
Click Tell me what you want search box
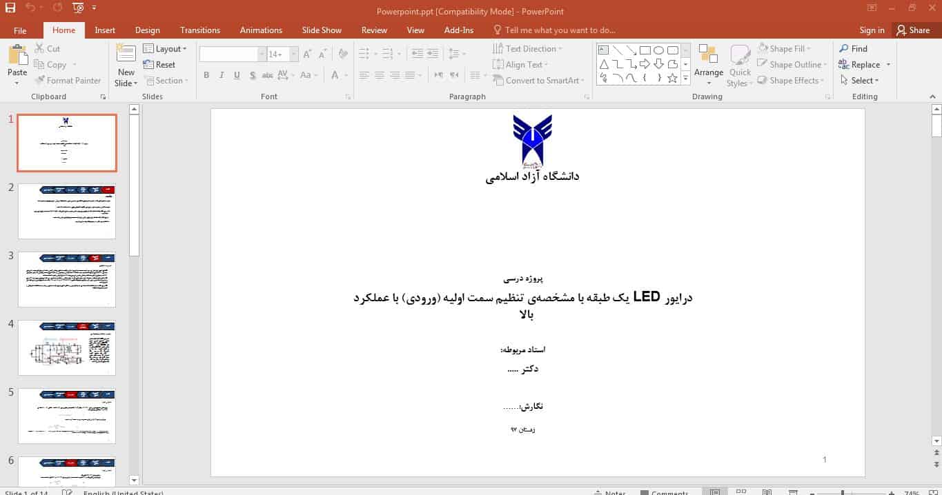[553, 30]
